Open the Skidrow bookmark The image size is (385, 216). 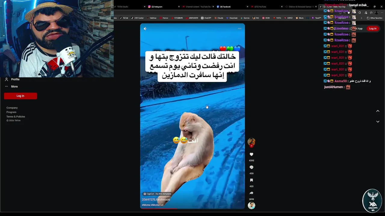pyautogui.click(x=152, y=18)
